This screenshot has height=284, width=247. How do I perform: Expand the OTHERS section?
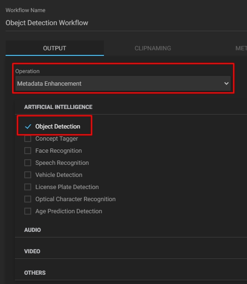131,272
